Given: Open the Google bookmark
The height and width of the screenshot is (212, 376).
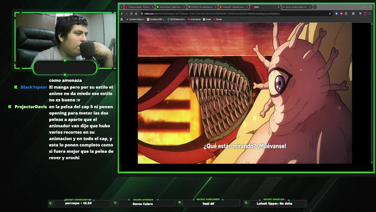Looking at the screenshot, I should [x=207, y=19].
